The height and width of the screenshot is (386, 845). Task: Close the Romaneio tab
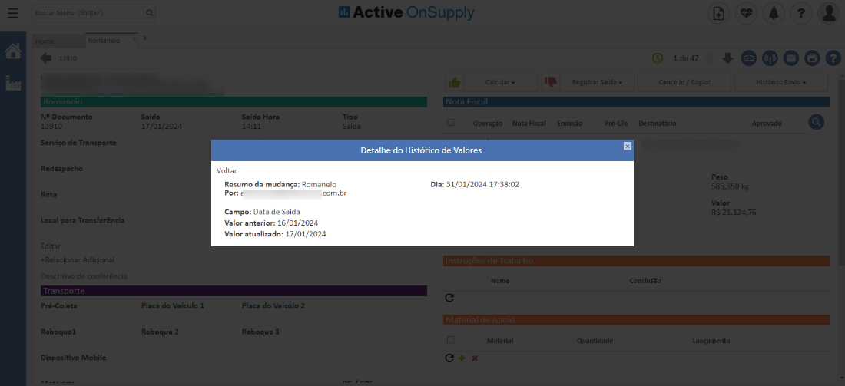point(134,39)
